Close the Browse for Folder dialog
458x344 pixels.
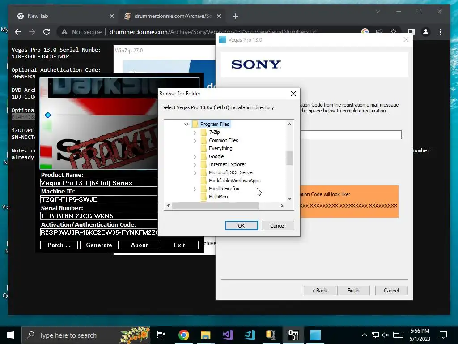point(293,93)
